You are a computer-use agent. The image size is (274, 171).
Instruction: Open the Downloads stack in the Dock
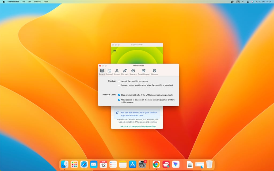click(200, 165)
